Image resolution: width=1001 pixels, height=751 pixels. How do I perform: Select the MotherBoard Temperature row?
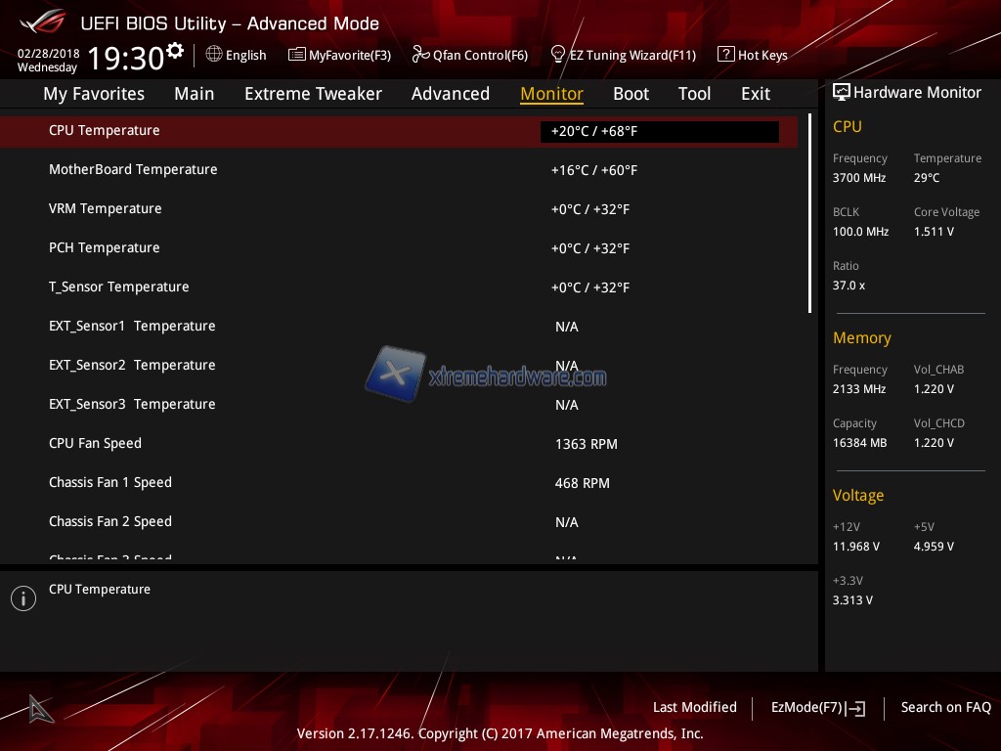(391, 170)
